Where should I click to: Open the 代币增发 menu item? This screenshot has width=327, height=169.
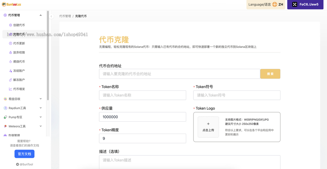tap(24, 89)
